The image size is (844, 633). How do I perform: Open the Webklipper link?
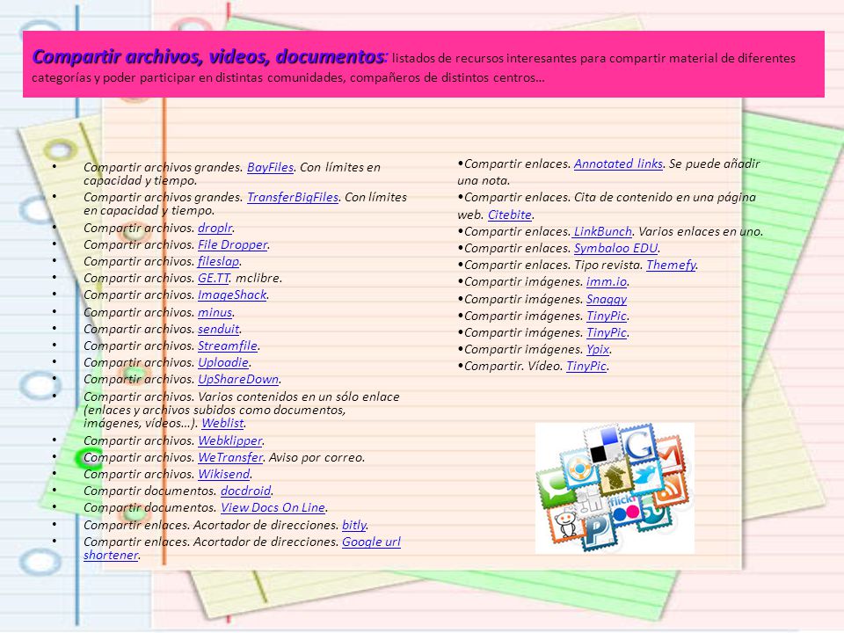tap(230, 440)
